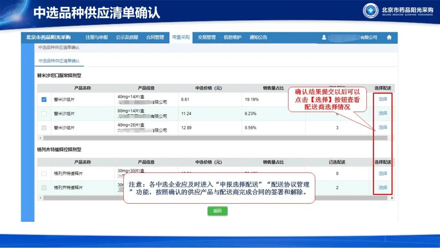Click the user account icon beside the company name
Viewport: 440px width, 248px height.
point(324,38)
